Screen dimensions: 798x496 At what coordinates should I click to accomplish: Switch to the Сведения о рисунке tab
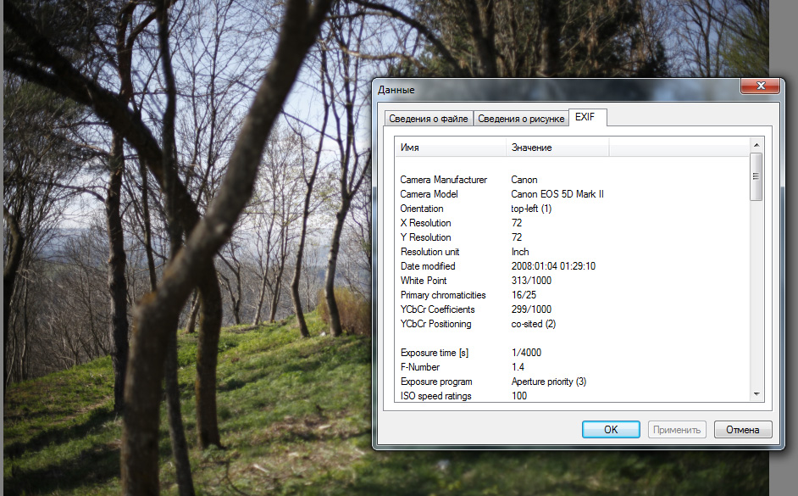[521, 118]
